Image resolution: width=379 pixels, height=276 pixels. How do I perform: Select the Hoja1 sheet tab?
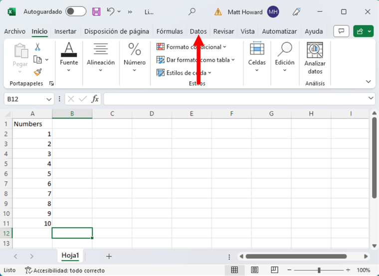tap(70, 256)
